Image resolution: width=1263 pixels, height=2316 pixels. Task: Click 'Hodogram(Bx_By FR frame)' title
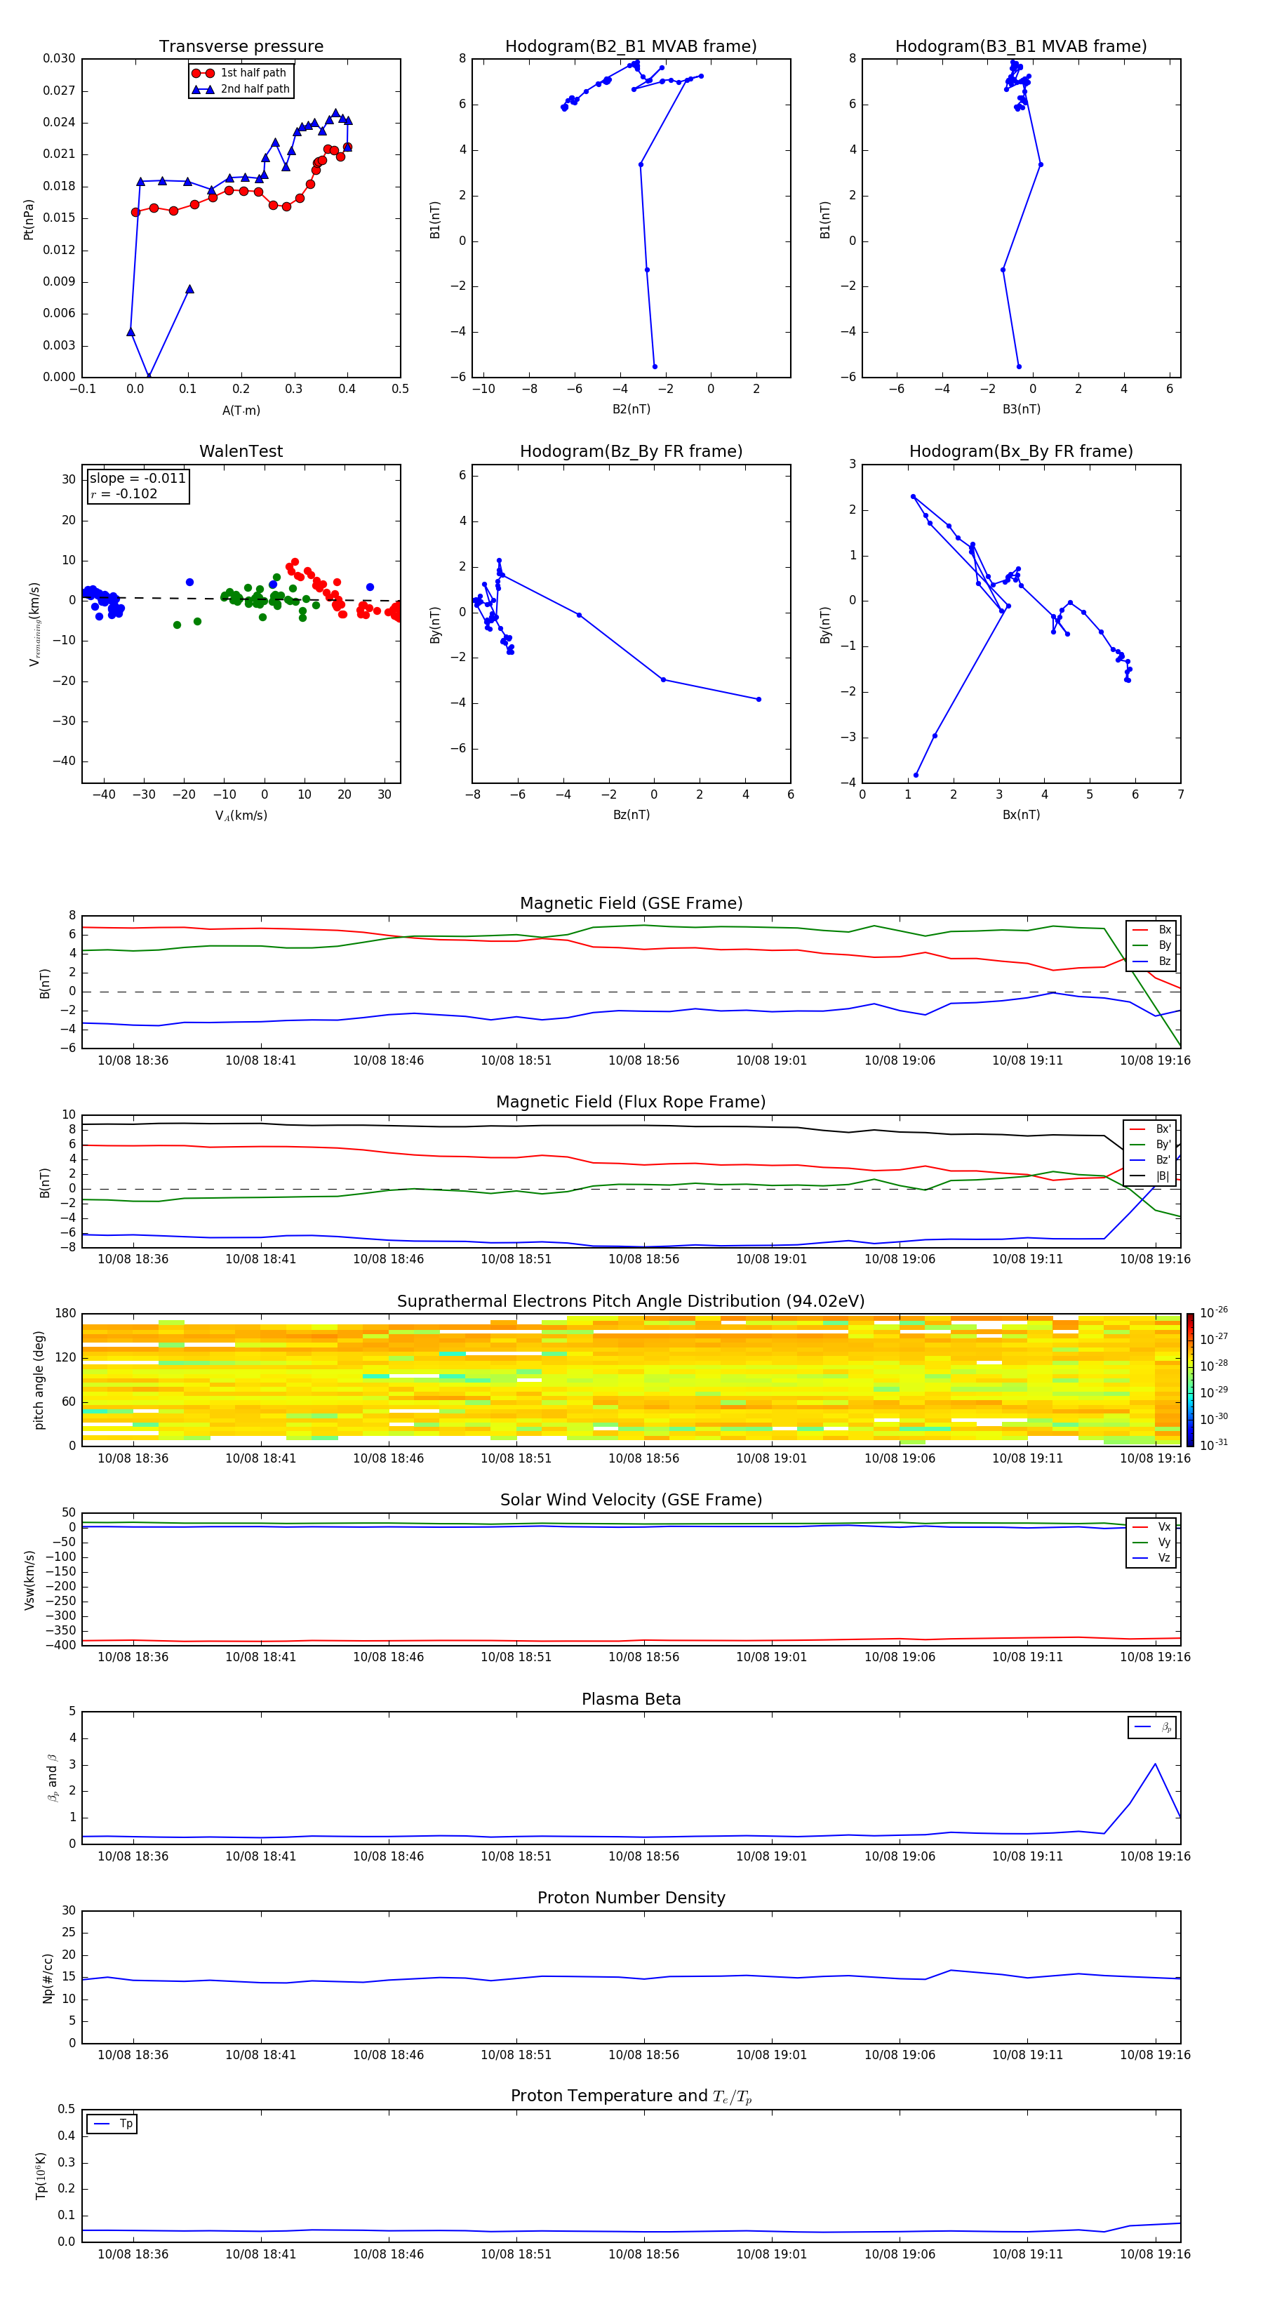(1021, 451)
